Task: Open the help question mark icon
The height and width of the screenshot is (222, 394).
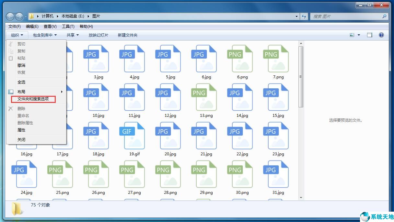Action: click(381, 35)
